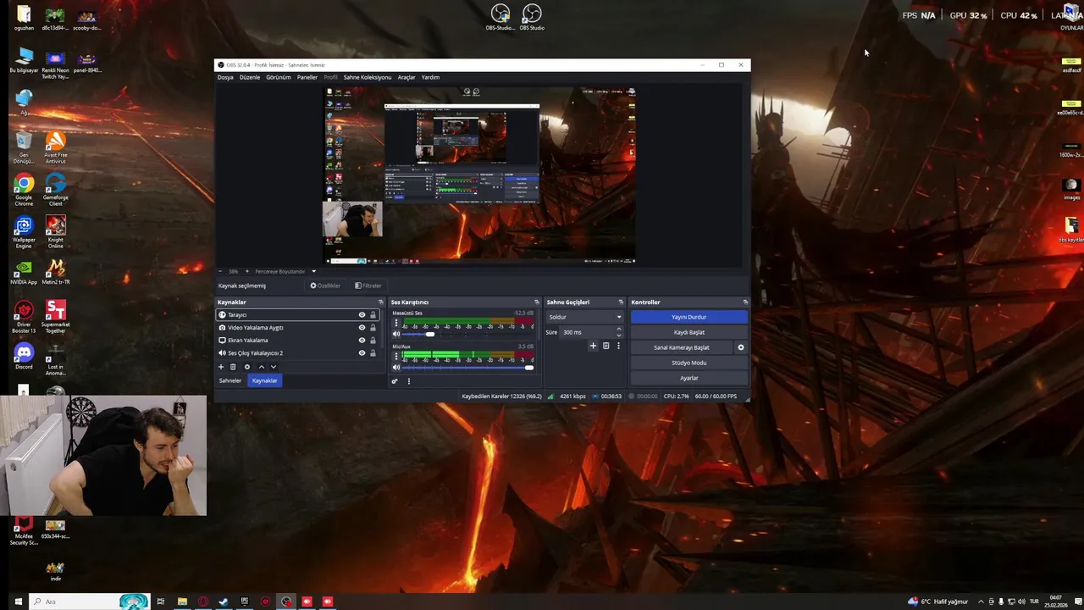Open audio mixer three-dot menu at bottom
Image resolution: width=1084 pixels, height=610 pixels.
pyautogui.click(x=408, y=381)
